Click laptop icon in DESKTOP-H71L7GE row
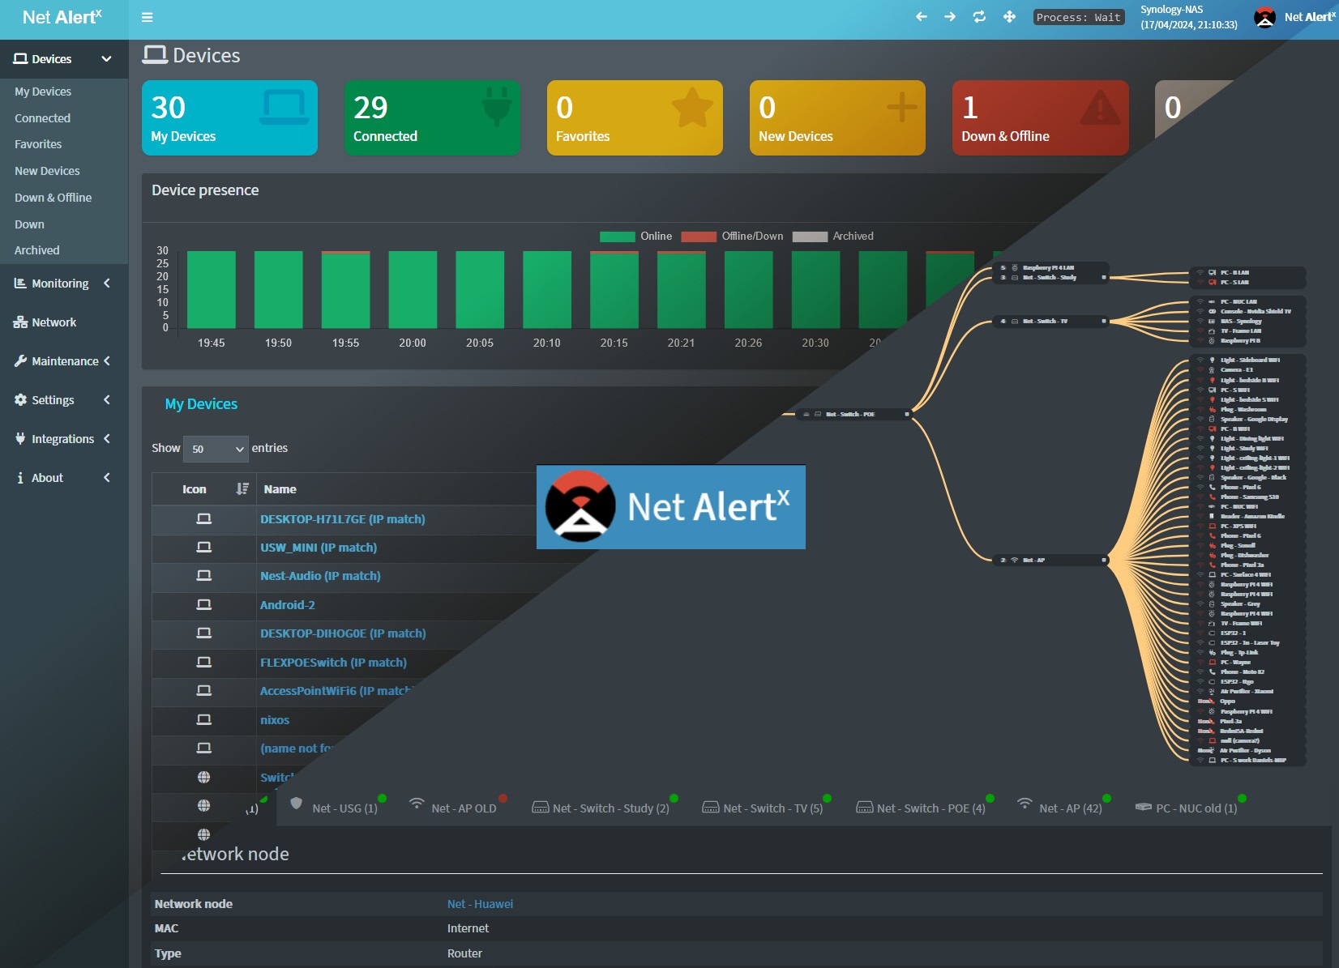 [x=203, y=519]
